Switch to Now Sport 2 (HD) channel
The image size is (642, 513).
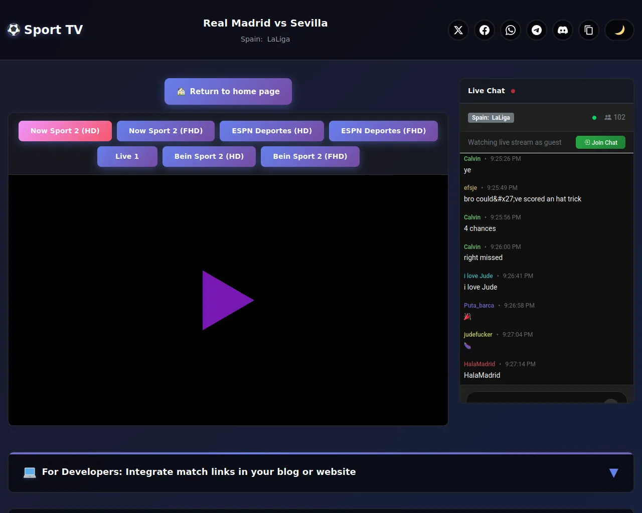click(65, 131)
